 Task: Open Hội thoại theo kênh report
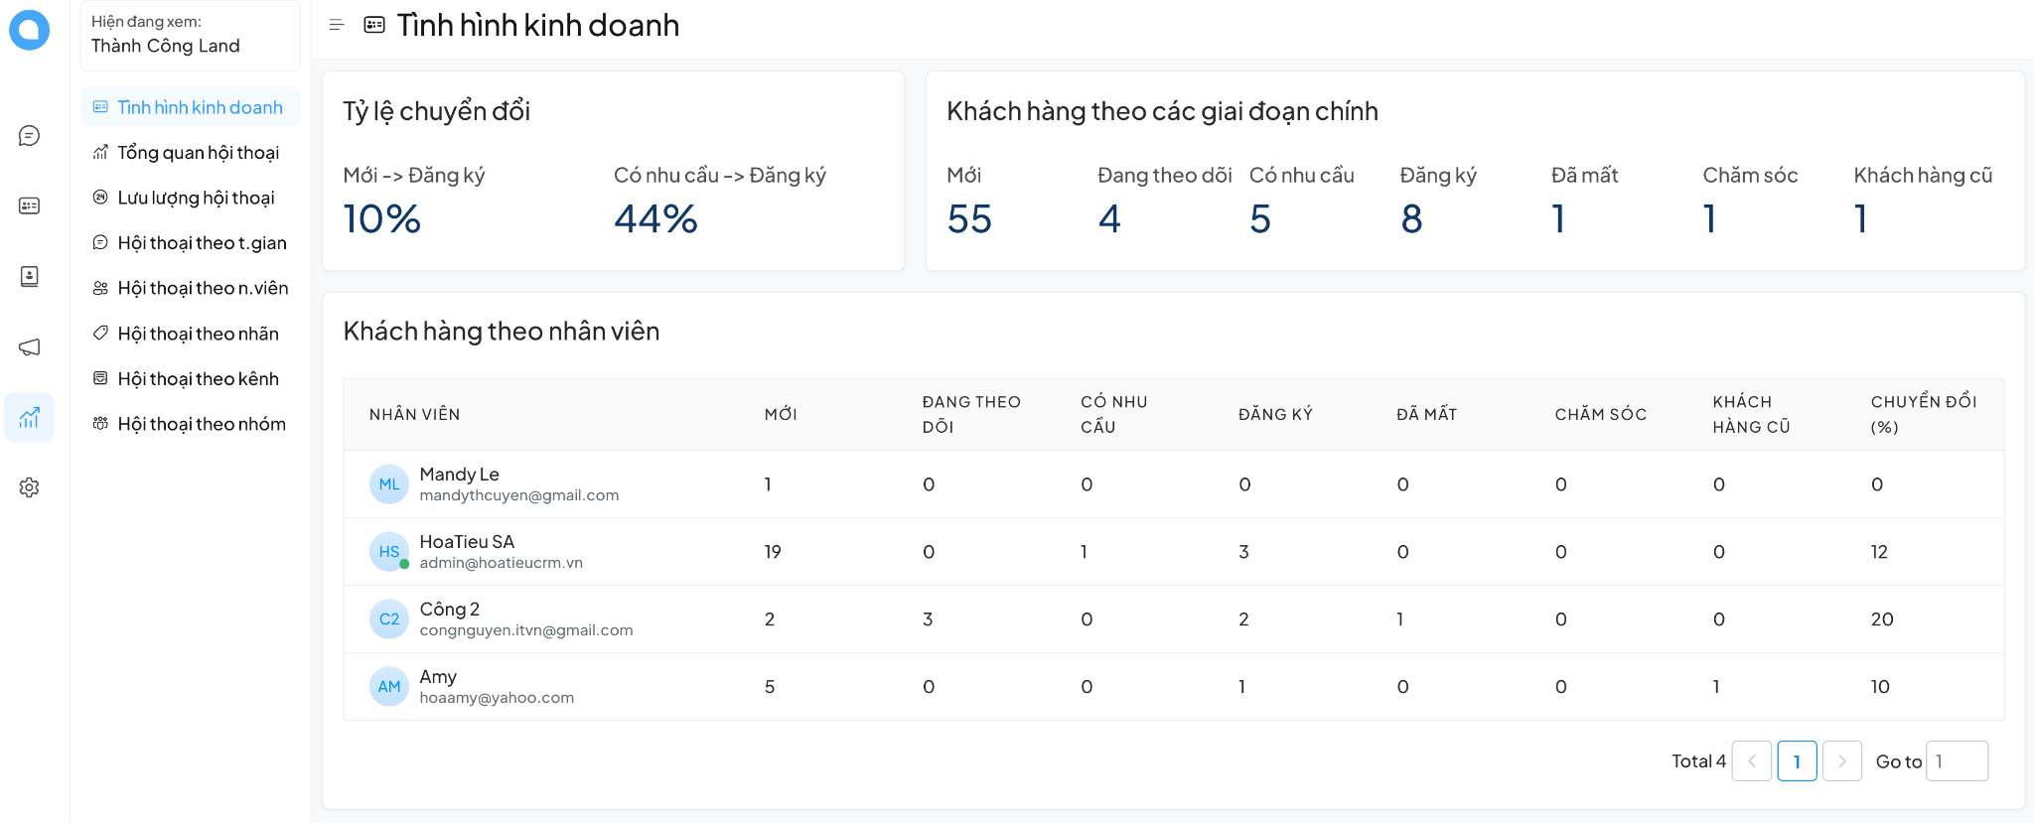click(x=198, y=379)
